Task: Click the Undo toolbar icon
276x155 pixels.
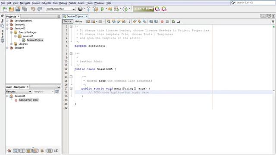Action: click(33, 9)
